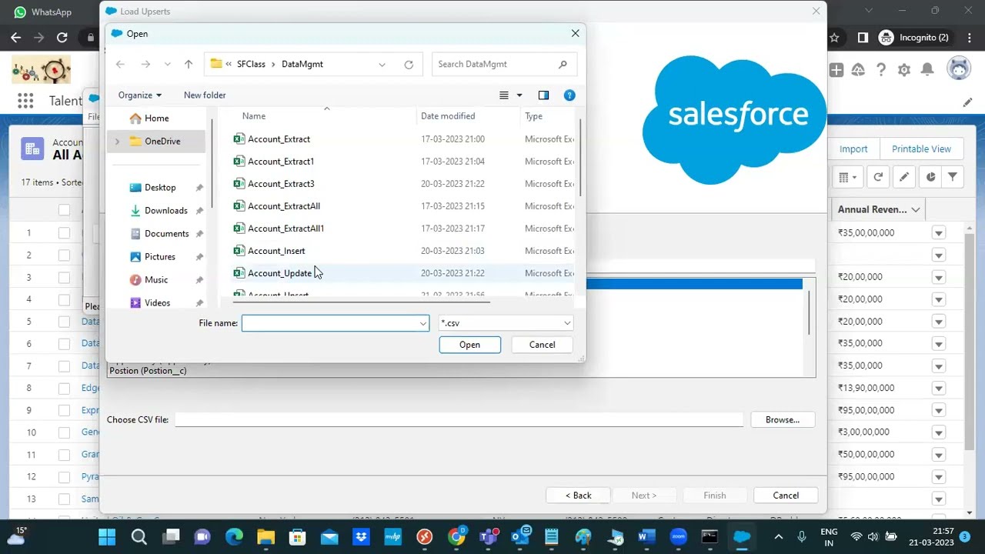Open the Salesforce Setup gear icon
985x554 pixels.
(904, 70)
